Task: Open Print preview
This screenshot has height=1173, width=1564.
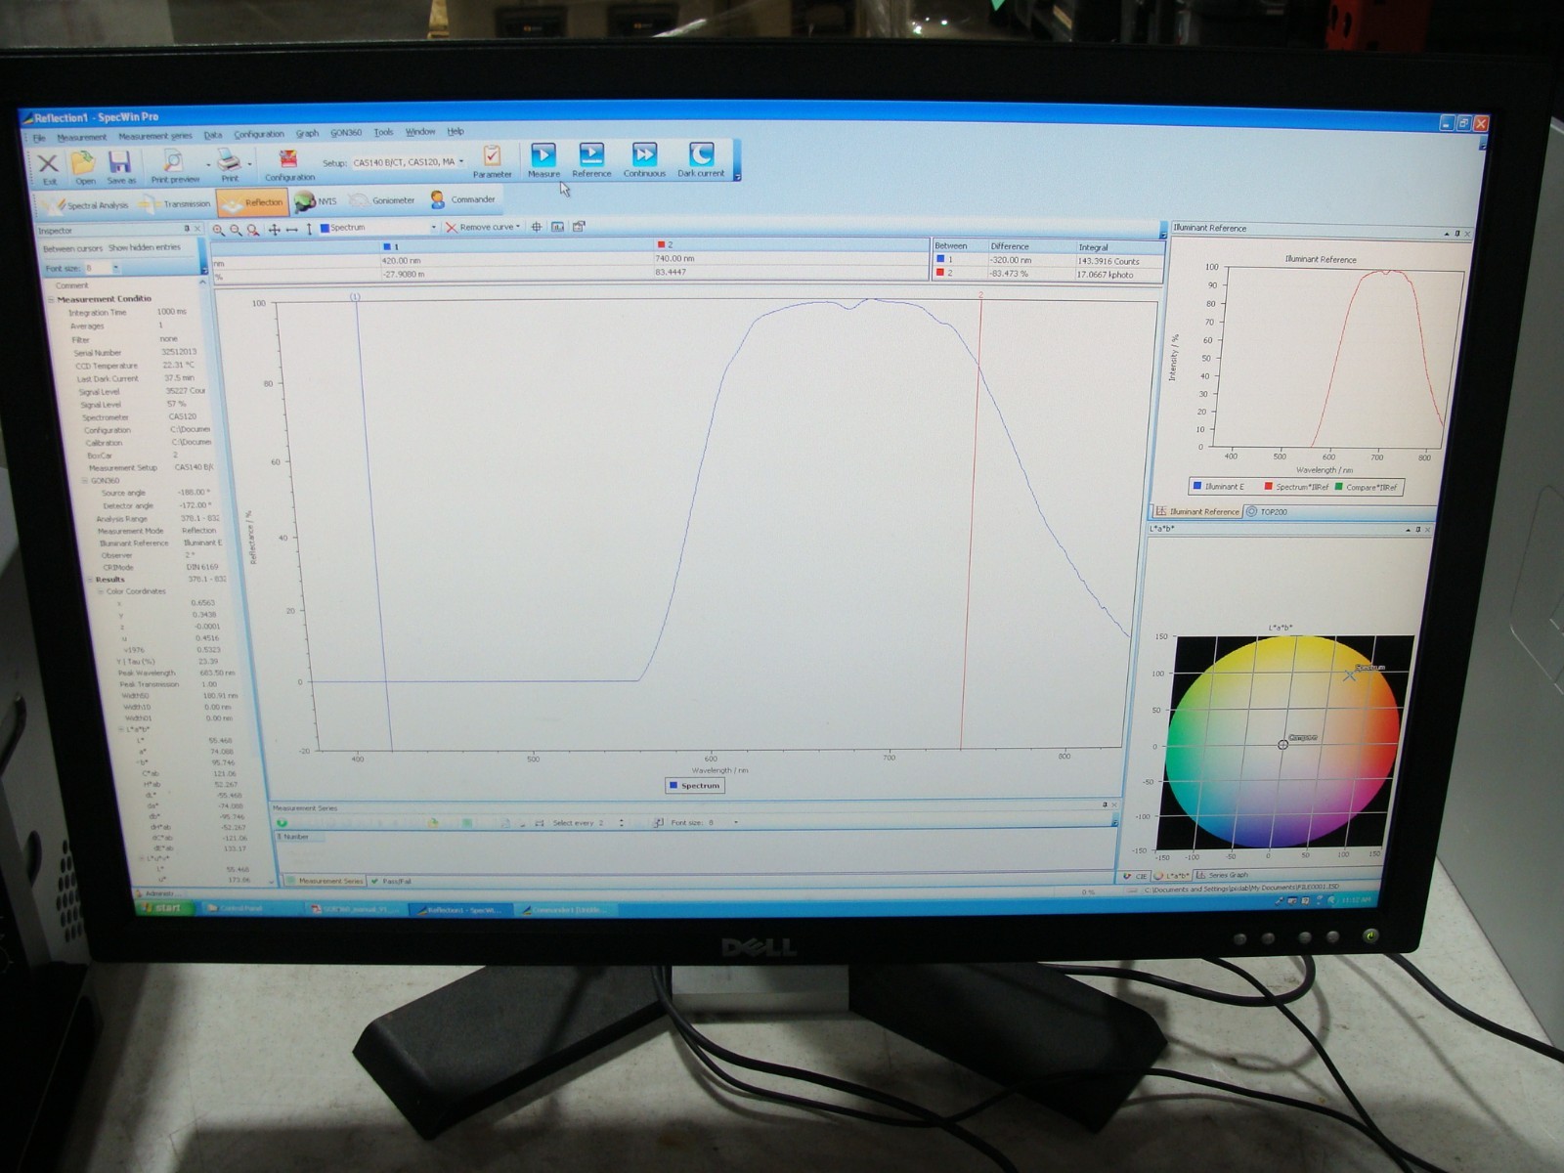Action: 171,161
